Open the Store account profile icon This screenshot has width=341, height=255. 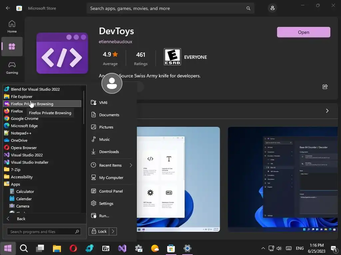pos(272,8)
